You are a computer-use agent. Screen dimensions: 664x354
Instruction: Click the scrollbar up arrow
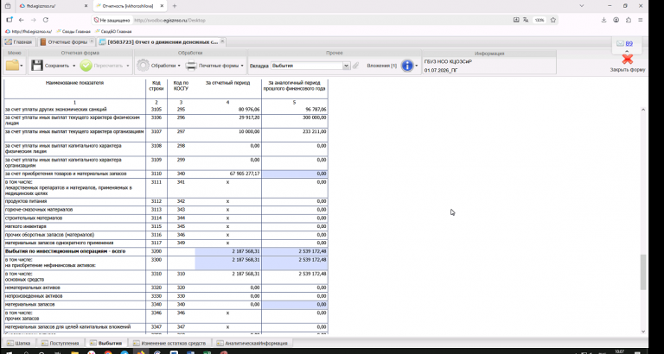[643, 110]
